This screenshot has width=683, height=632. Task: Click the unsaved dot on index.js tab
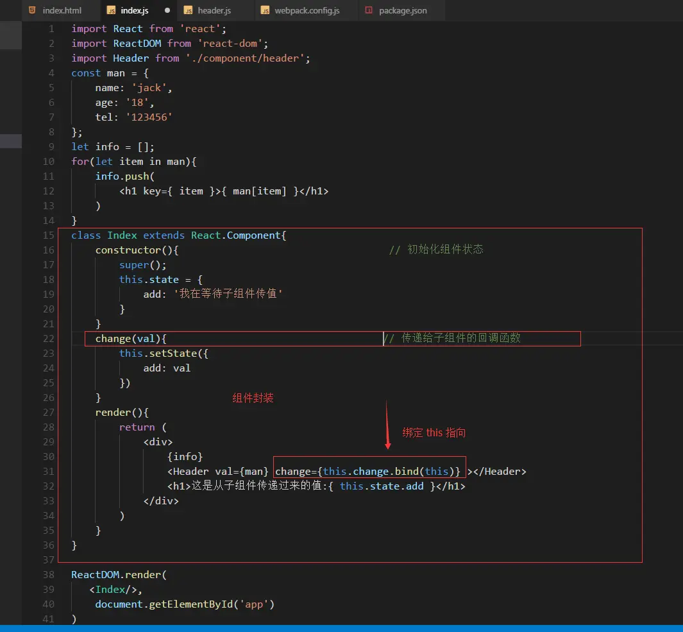pos(167,10)
